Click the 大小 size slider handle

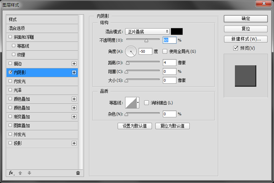[126, 81]
